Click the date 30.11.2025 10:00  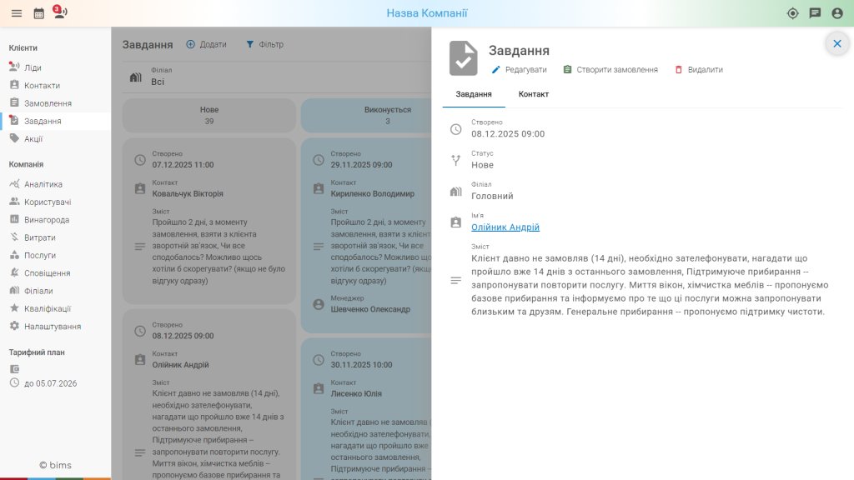(362, 365)
